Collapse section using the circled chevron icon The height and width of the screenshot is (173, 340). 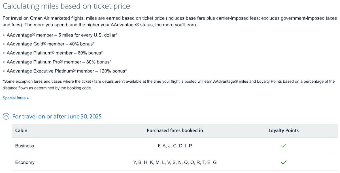click(x=6, y=116)
